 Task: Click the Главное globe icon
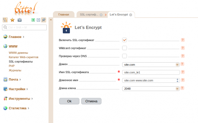pos(5,37)
